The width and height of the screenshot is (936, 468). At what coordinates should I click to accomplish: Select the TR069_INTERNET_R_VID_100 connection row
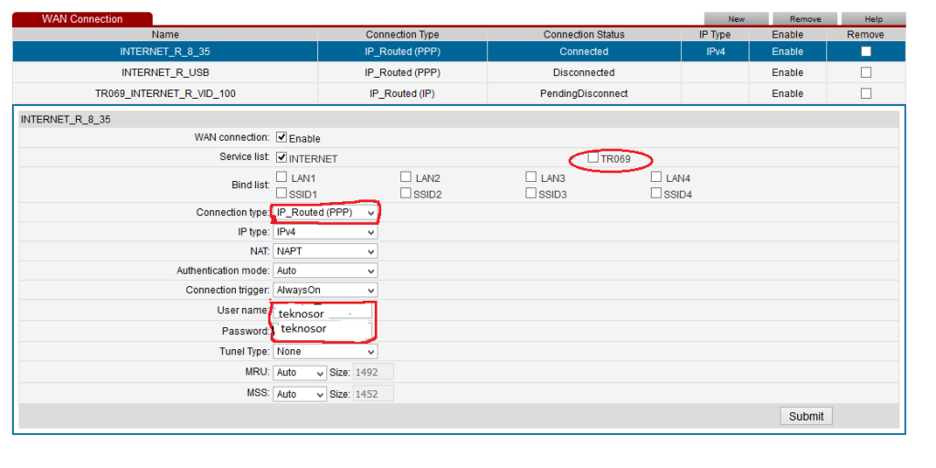tap(165, 93)
